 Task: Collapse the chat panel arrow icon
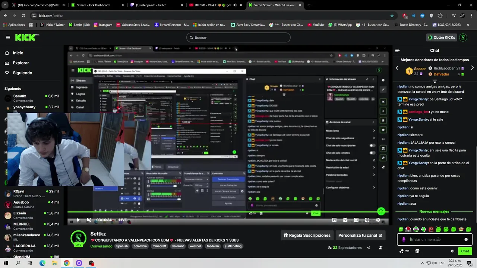(x=397, y=50)
